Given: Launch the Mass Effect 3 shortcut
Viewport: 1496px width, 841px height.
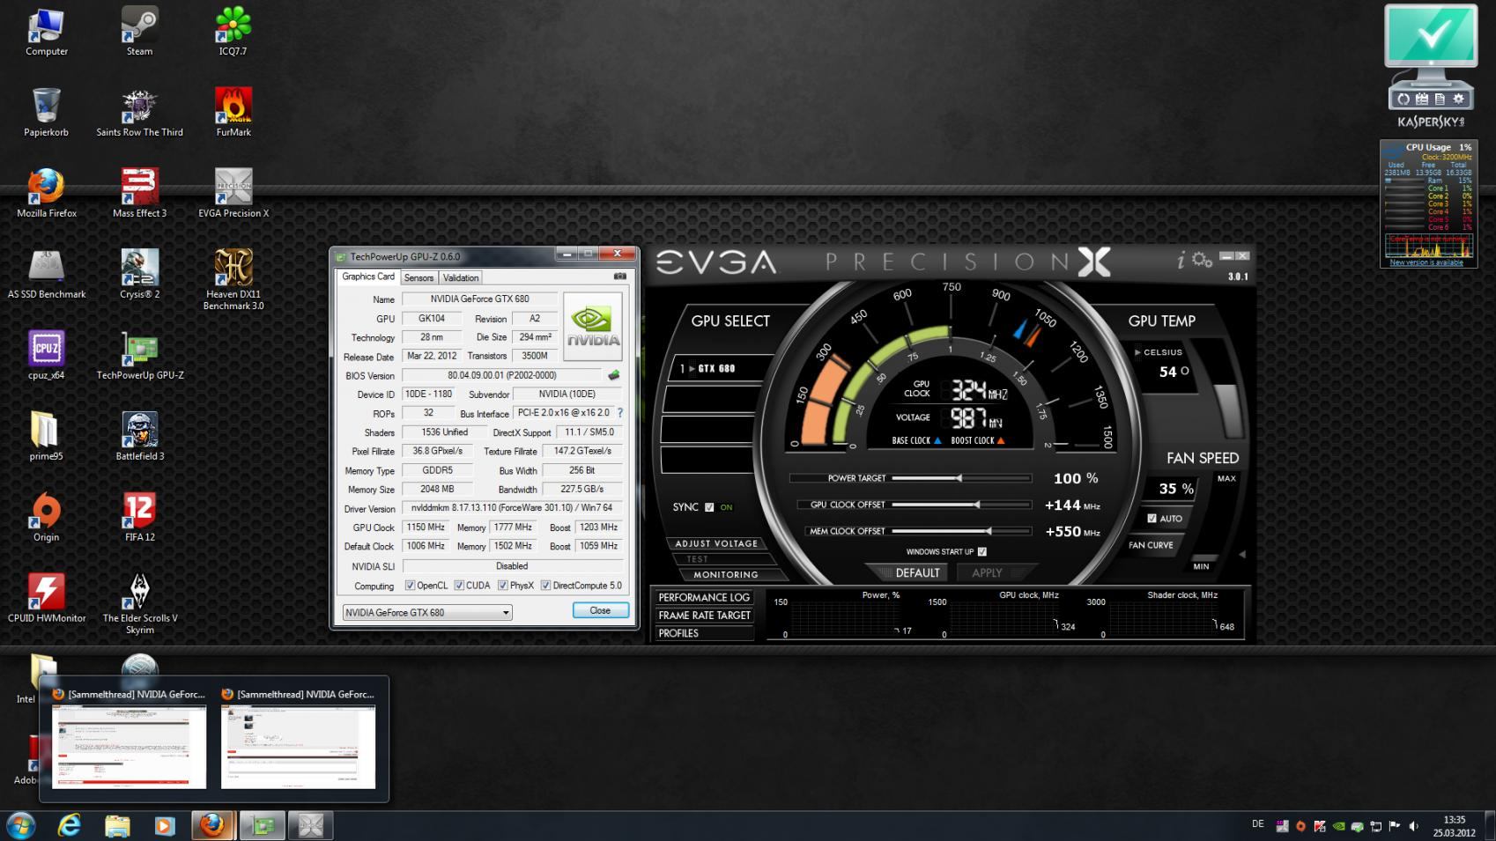Looking at the screenshot, I should point(139,193).
